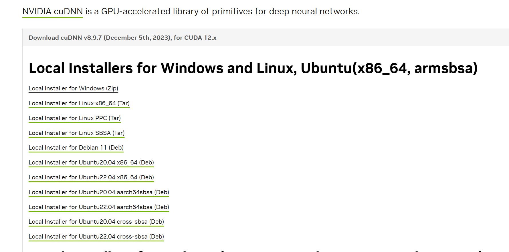Click the Local Installers for Windows and Linux heading
The width and height of the screenshot is (509, 252).
(253, 68)
